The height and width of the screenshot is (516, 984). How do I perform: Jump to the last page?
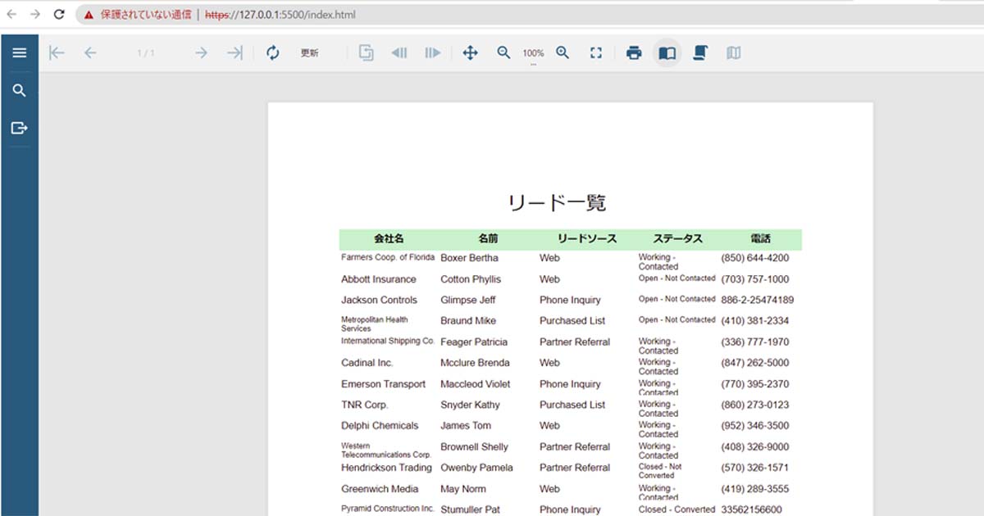[x=234, y=52]
